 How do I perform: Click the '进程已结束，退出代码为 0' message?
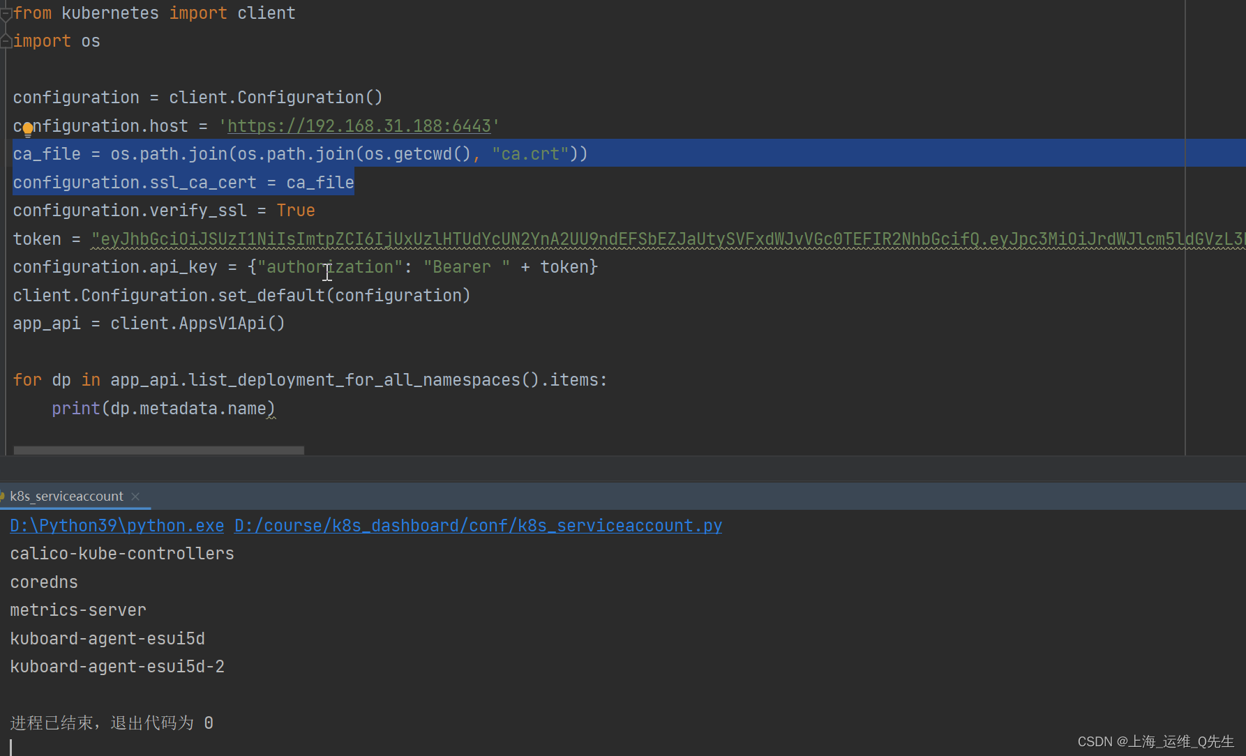[112, 723]
